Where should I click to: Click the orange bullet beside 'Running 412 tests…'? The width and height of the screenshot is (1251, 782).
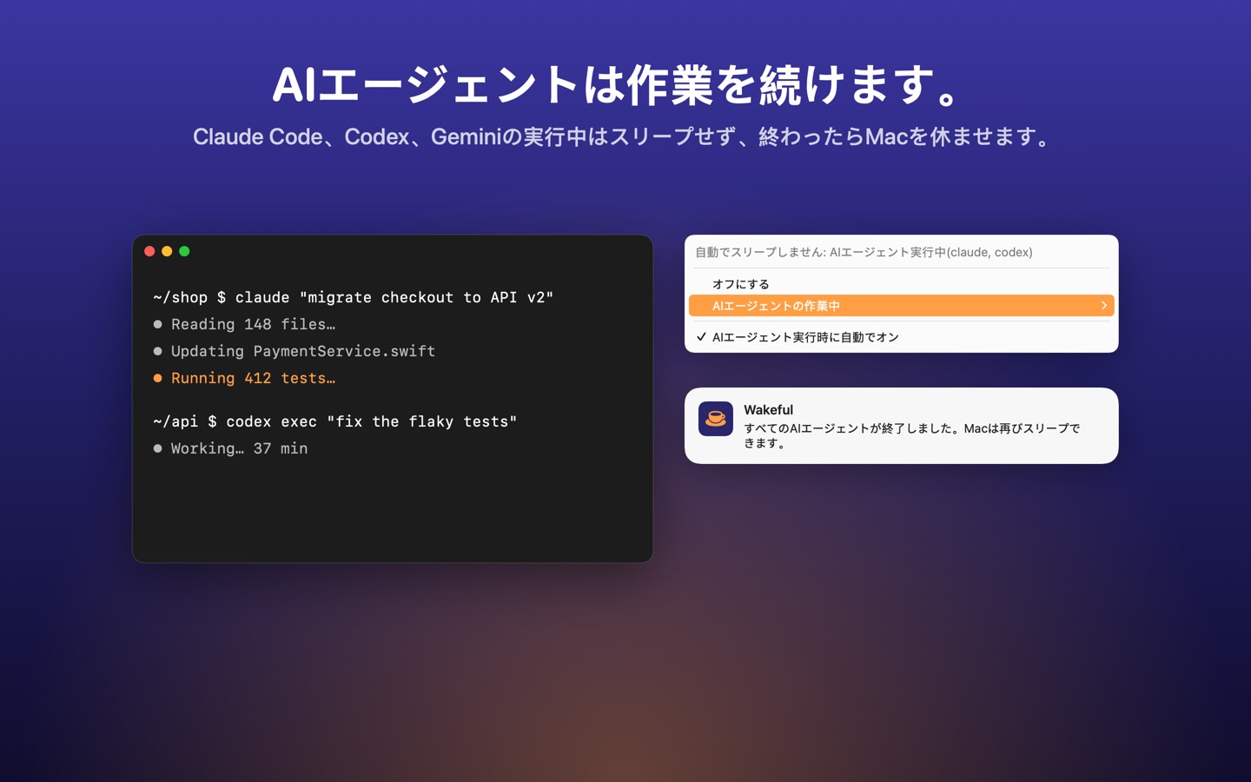(x=157, y=378)
